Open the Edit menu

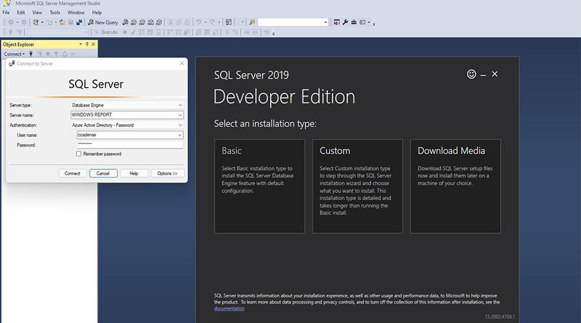[x=21, y=13]
